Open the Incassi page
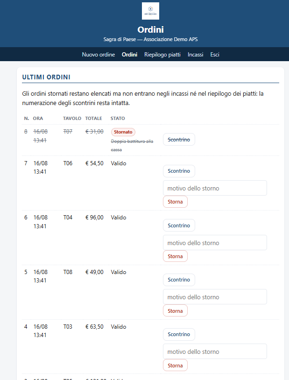The height and width of the screenshot is (380, 289). tap(196, 55)
